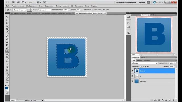Select the Dodge tool
Image resolution: width=182 pixels, height=102 pixels.
point(7,57)
